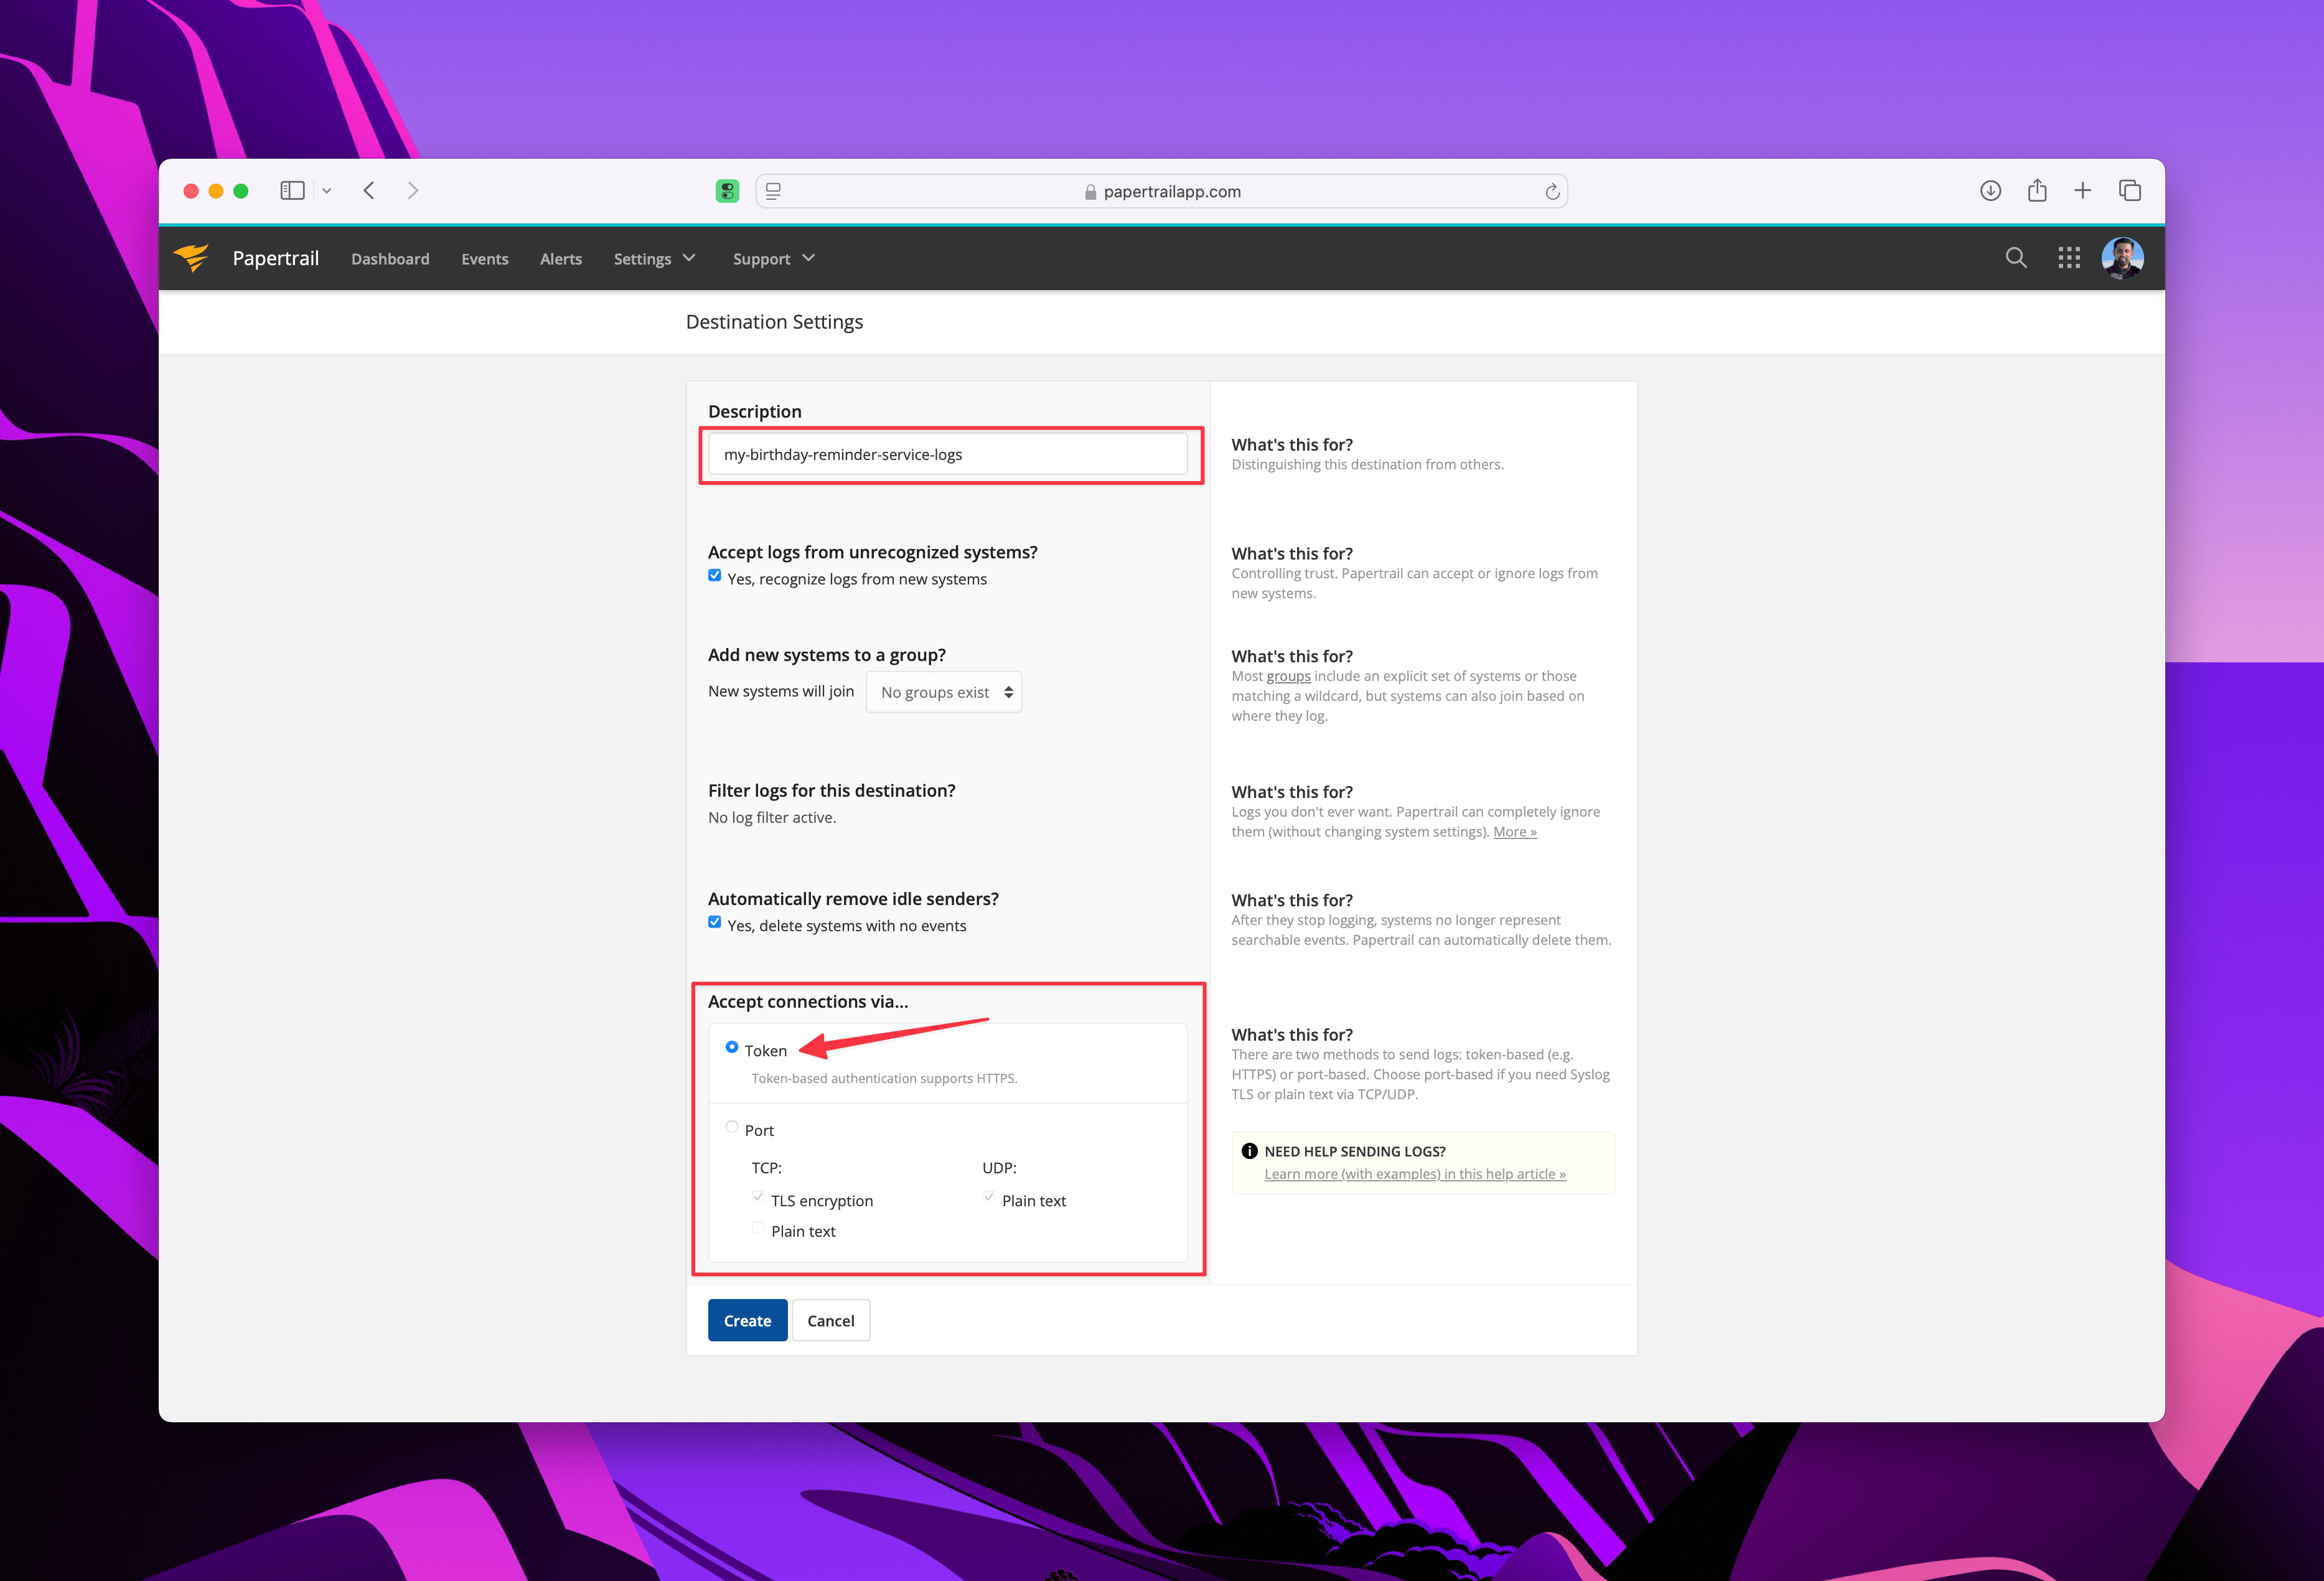Click 'No log filter active.' text
2324x1581 pixels.
772,817
